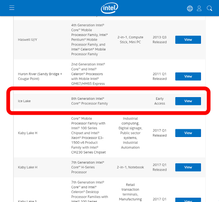Click 2-in-1, Compute Stick, Mini PC text

click(130, 40)
